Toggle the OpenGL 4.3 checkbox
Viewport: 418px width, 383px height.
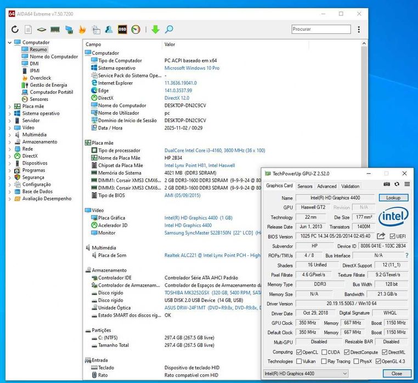[x=378, y=362]
